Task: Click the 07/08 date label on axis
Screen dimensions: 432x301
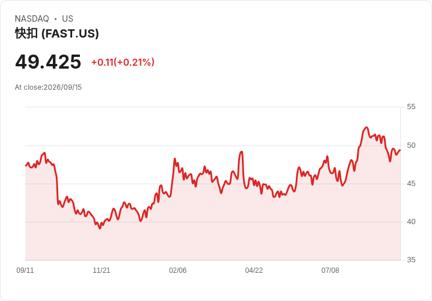Action: (x=330, y=270)
